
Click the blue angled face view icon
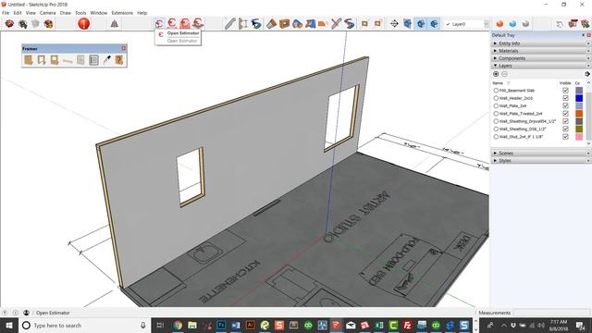tap(407, 24)
